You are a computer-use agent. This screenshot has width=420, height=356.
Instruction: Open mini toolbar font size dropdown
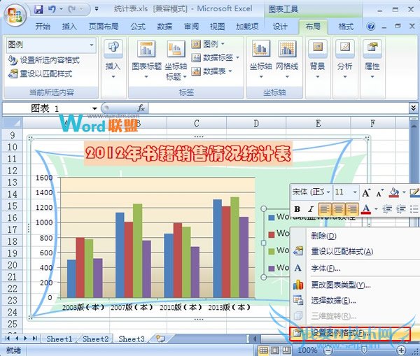coord(355,192)
